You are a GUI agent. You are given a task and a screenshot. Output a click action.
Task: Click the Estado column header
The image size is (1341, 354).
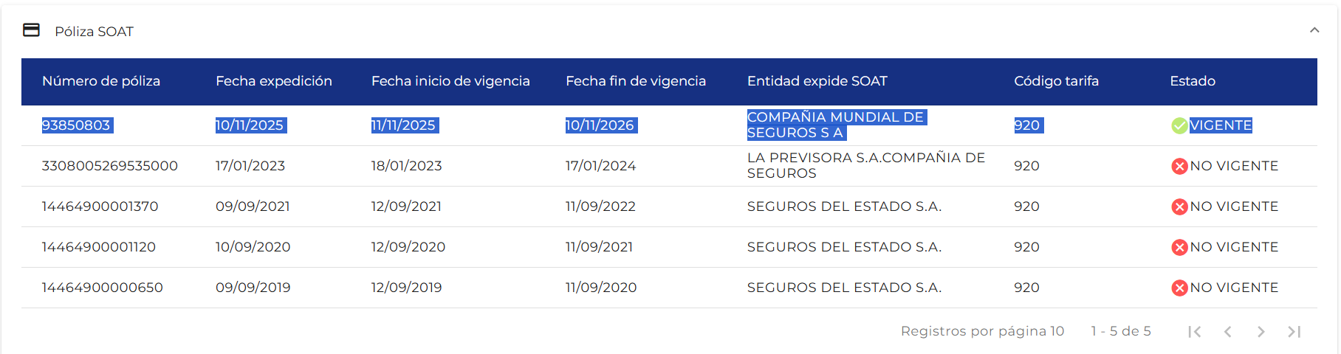tap(1192, 81)
